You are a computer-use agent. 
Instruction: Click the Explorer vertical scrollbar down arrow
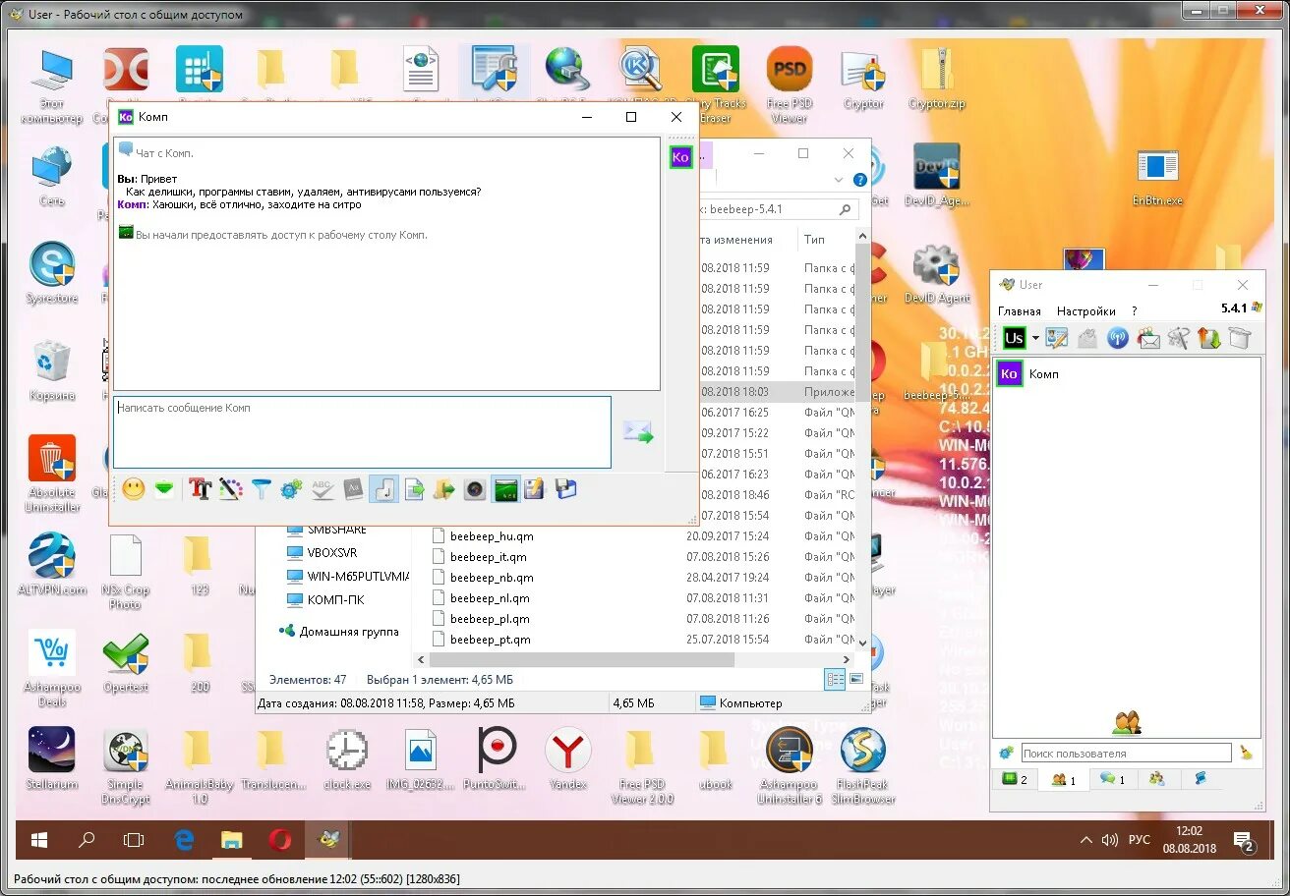[x=863, y=644]
